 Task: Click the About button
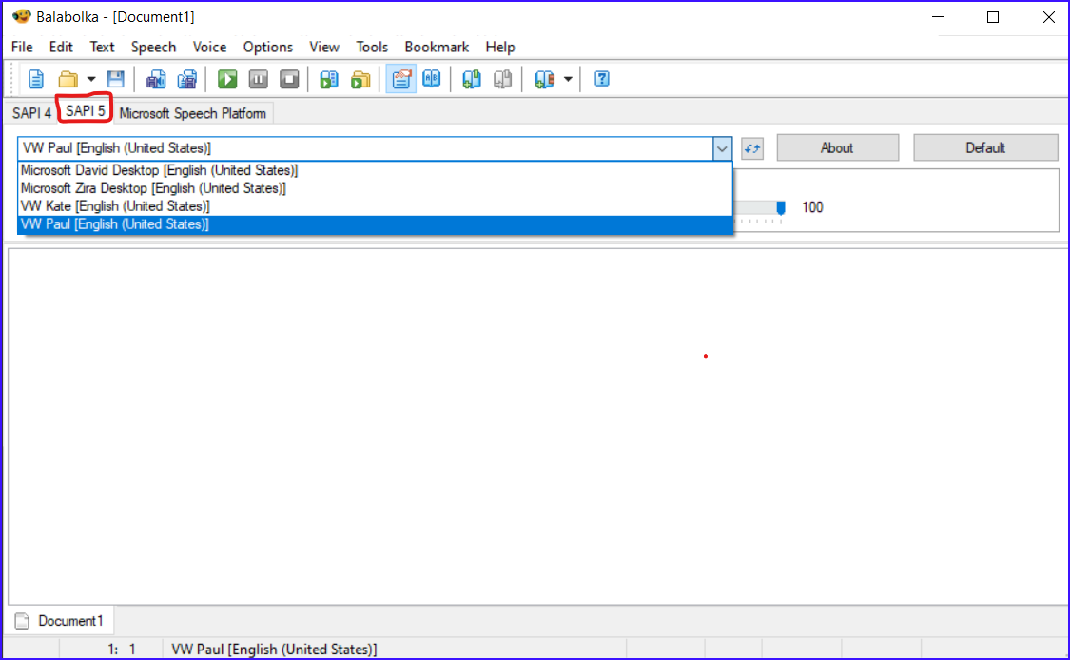837,148
